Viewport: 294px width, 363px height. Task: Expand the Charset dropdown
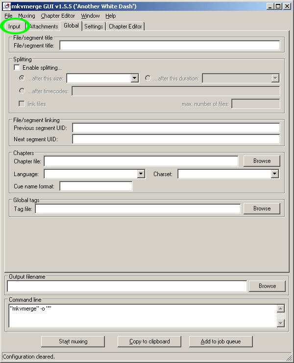274,174
